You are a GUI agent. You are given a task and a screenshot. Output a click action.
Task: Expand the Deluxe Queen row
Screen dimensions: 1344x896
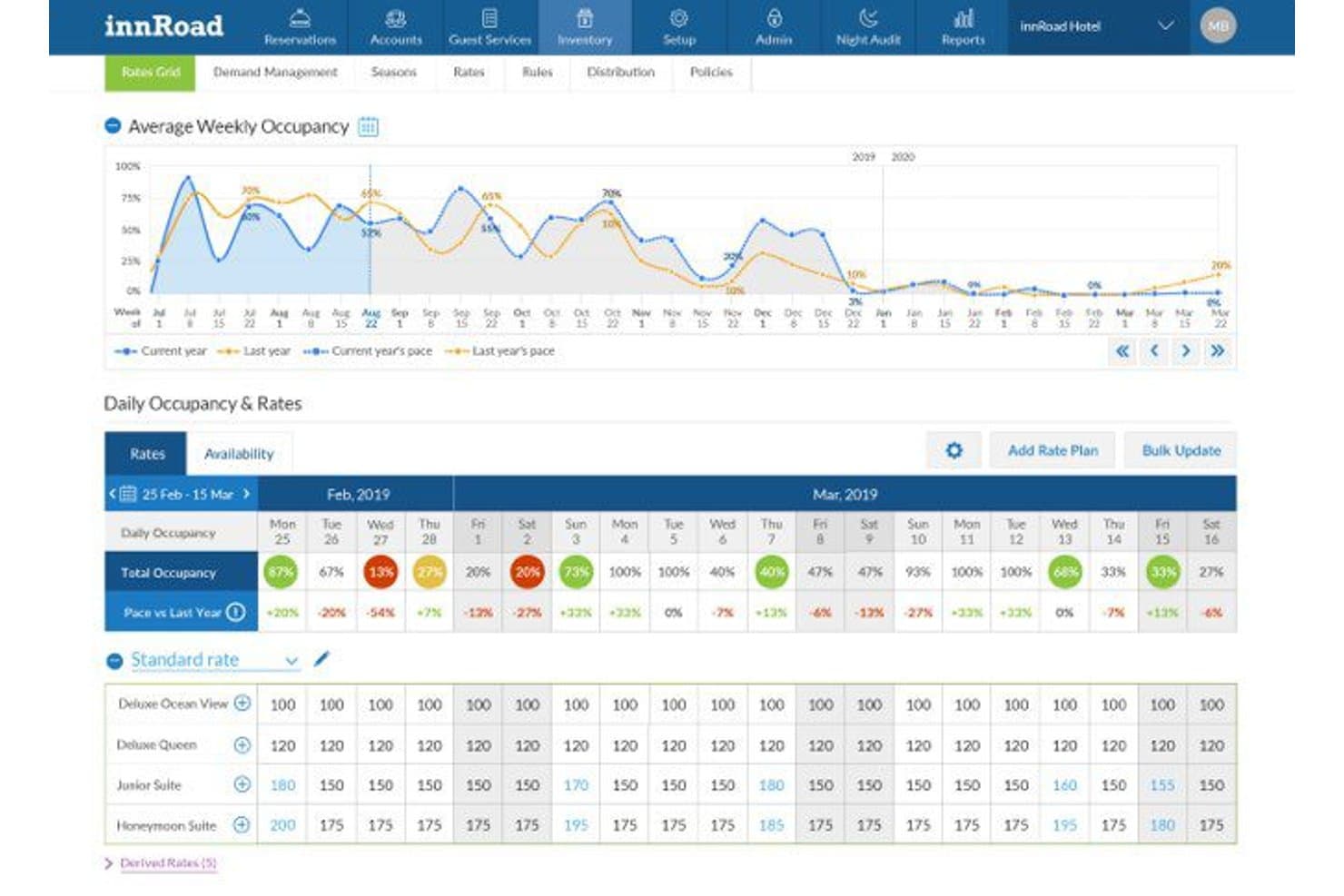(x=242, y=744)
